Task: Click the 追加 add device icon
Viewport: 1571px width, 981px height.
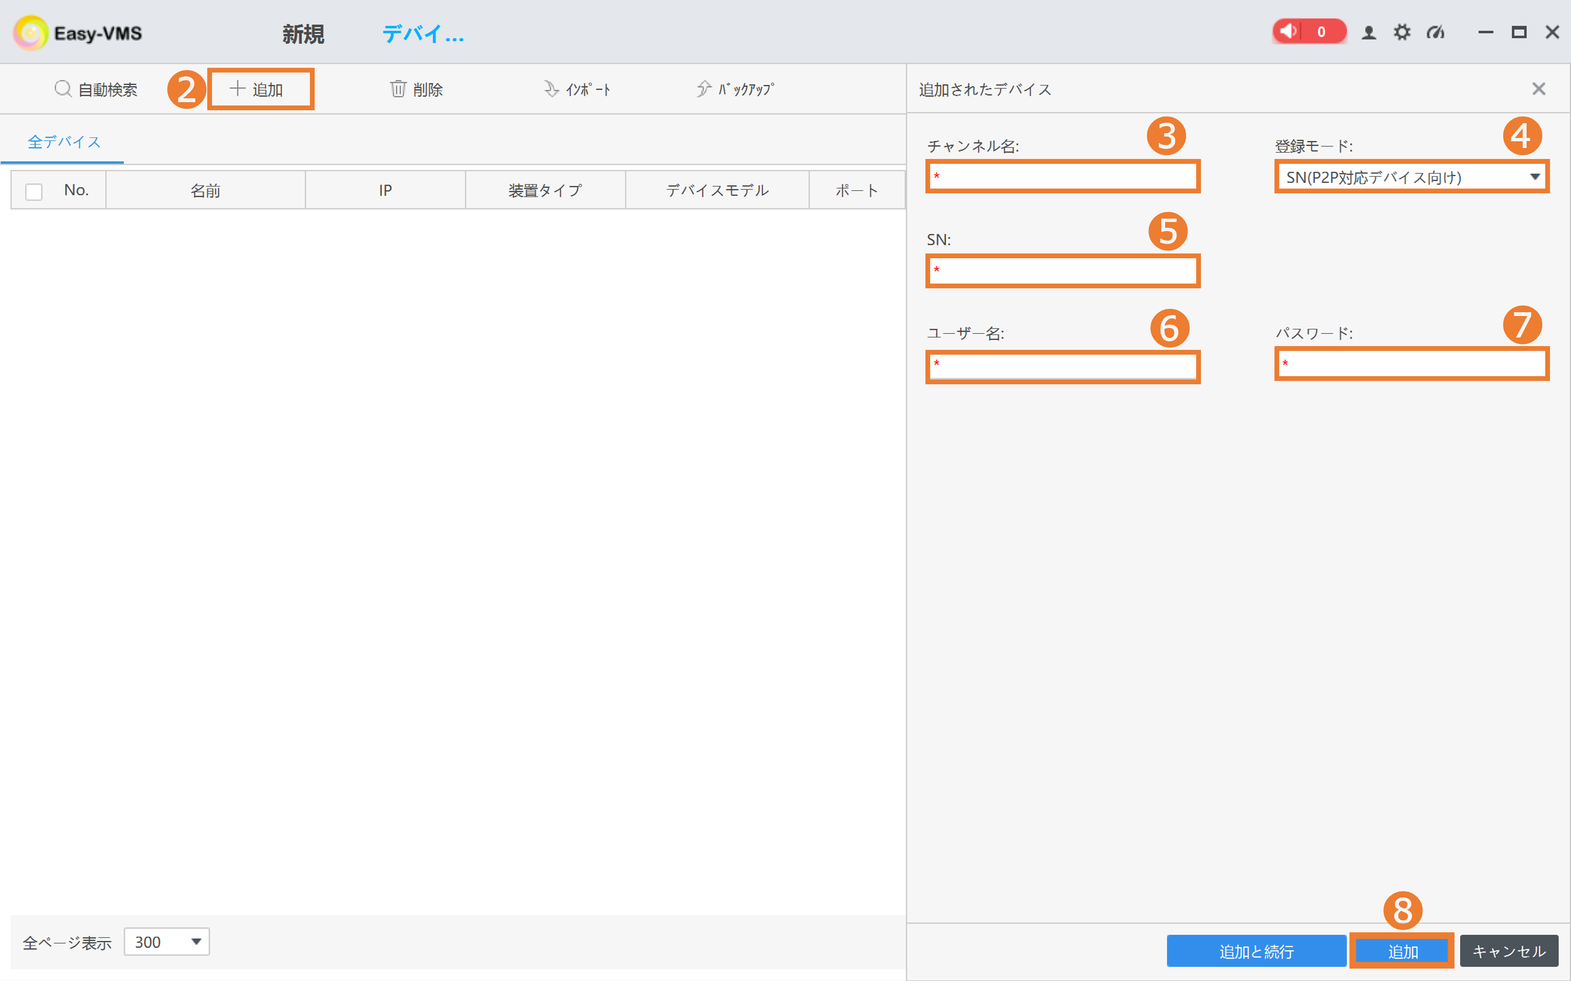Action: [260, 89]
